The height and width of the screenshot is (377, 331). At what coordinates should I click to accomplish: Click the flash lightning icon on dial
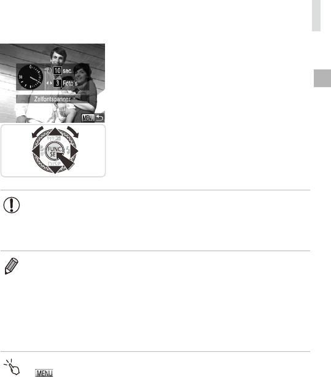click(x=68, y=150)
